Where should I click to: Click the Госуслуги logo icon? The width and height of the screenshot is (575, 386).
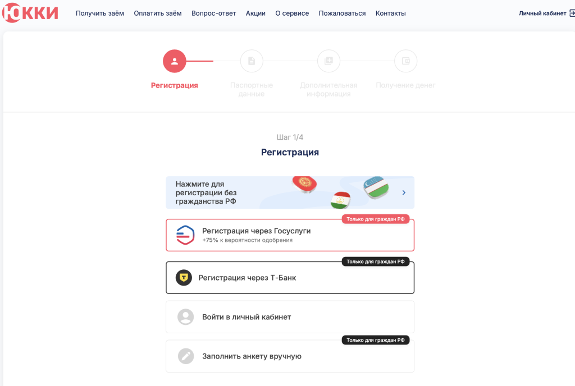pos(185,235)
